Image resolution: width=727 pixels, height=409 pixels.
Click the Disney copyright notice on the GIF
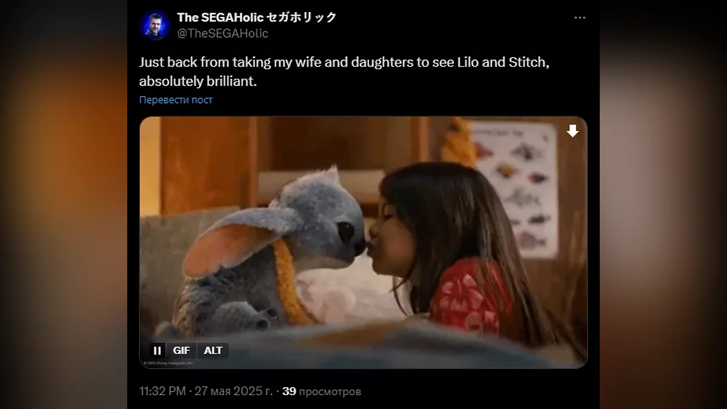(x=168, y=363)
